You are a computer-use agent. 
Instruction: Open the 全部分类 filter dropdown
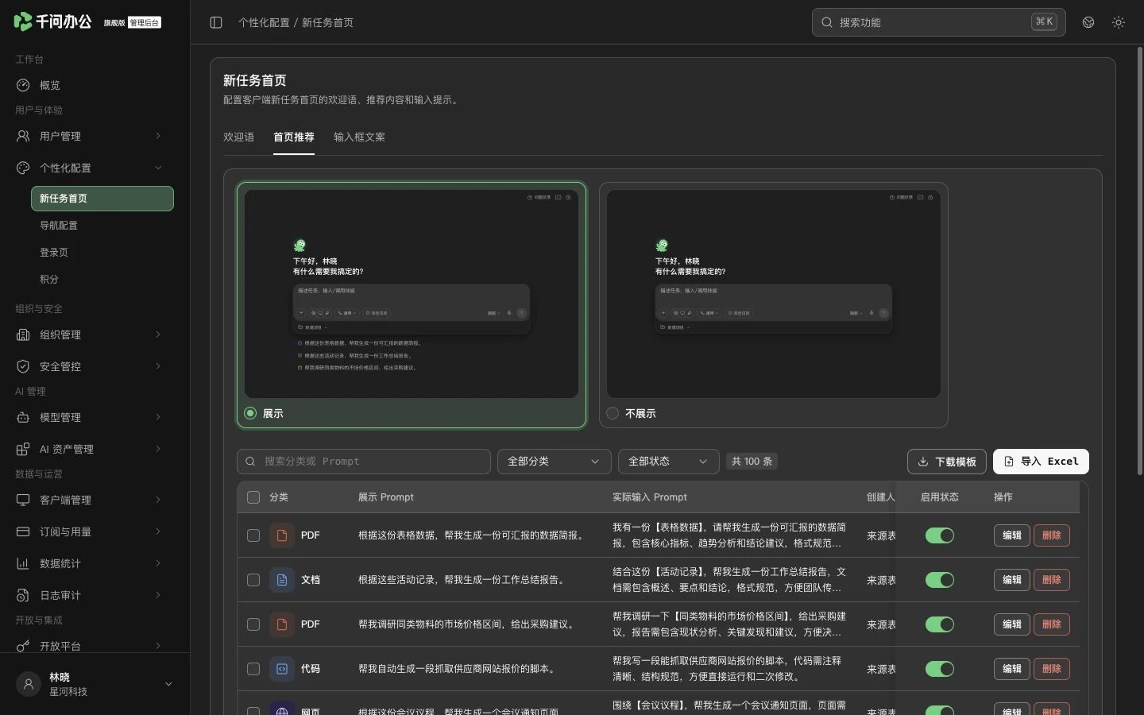[554, 462]
